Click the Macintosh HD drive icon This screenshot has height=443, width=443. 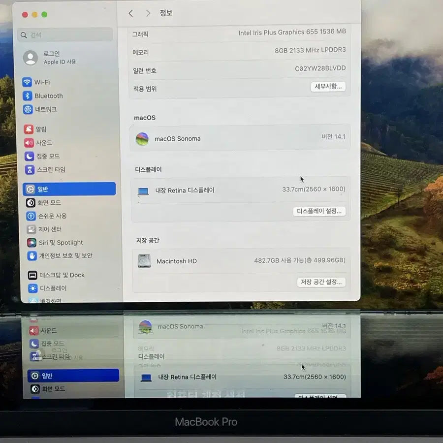[x=144, y=261]
